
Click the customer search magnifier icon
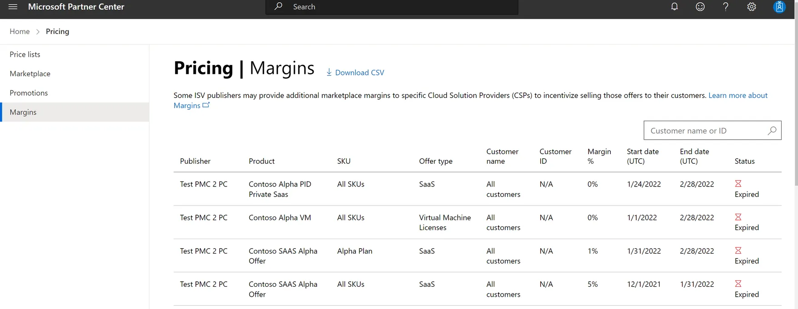[772, 131]
